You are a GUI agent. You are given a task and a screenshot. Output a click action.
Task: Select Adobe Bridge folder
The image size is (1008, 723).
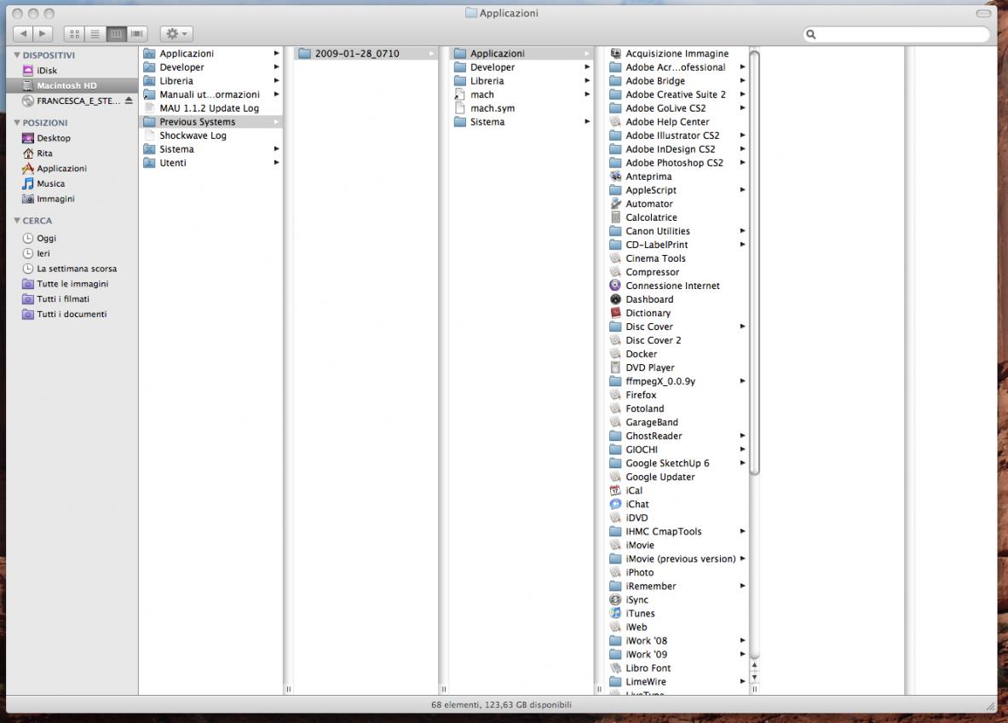click(677, 80)
